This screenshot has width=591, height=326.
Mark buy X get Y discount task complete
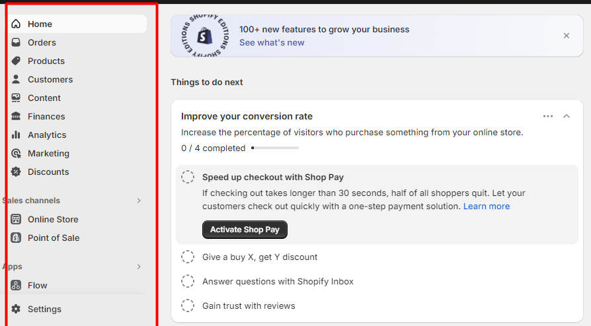188,257
